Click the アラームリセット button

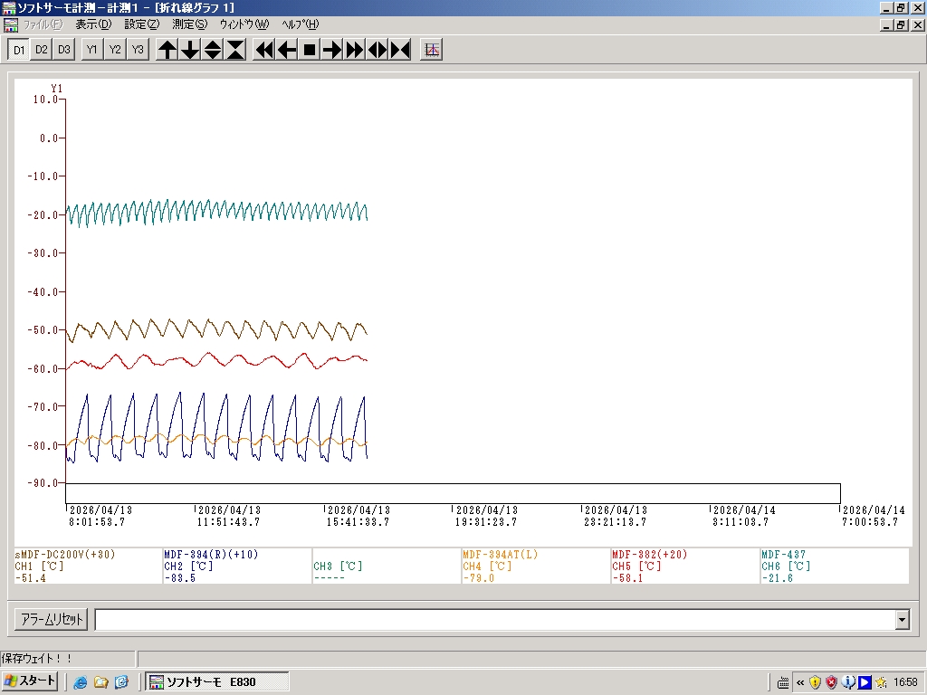pos(52,620)
